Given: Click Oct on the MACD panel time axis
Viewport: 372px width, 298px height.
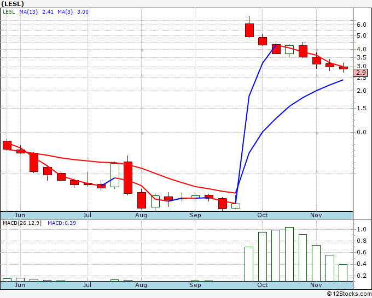Looking at the screenshot, I should pos(263,285).
